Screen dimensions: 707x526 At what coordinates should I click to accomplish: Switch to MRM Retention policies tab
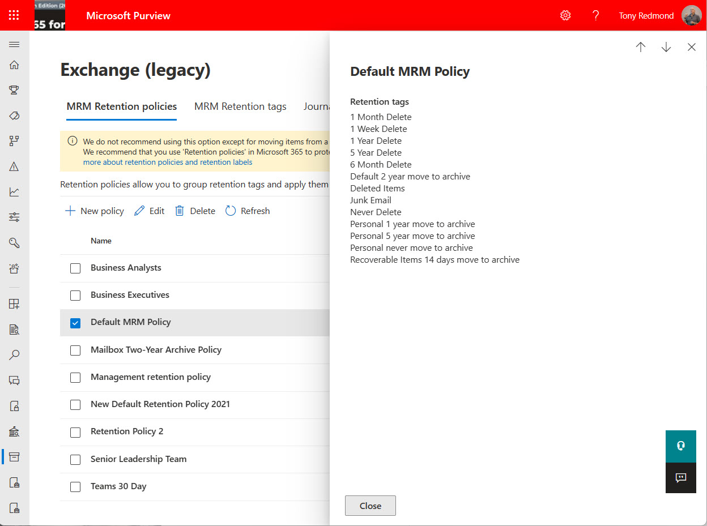[122, 106]
